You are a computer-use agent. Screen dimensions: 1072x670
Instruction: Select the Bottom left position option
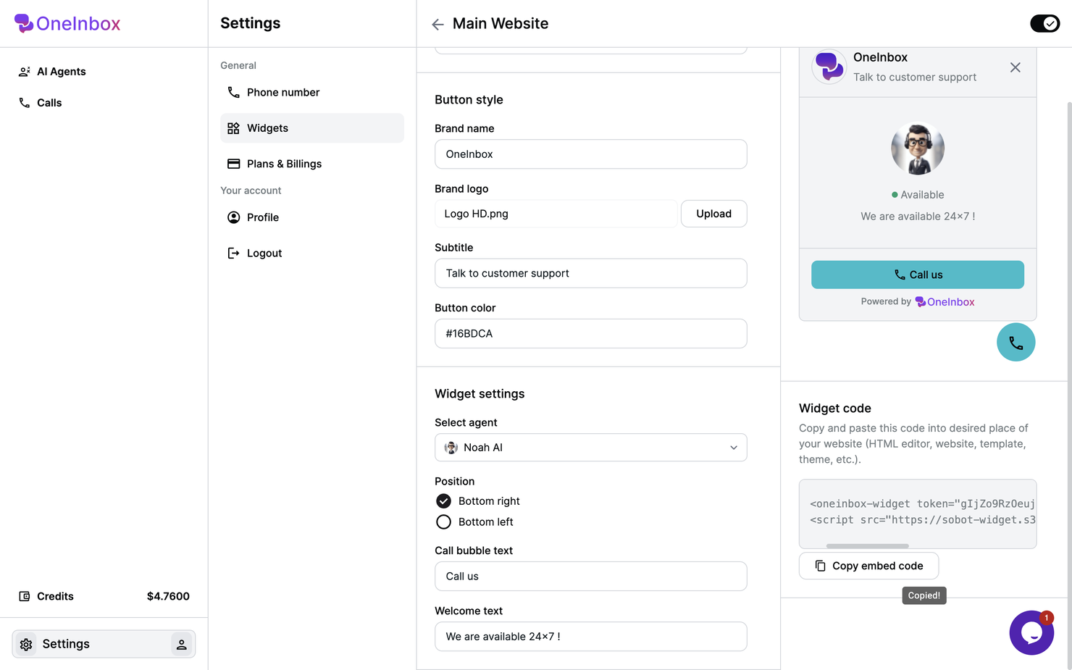point(475,522)
